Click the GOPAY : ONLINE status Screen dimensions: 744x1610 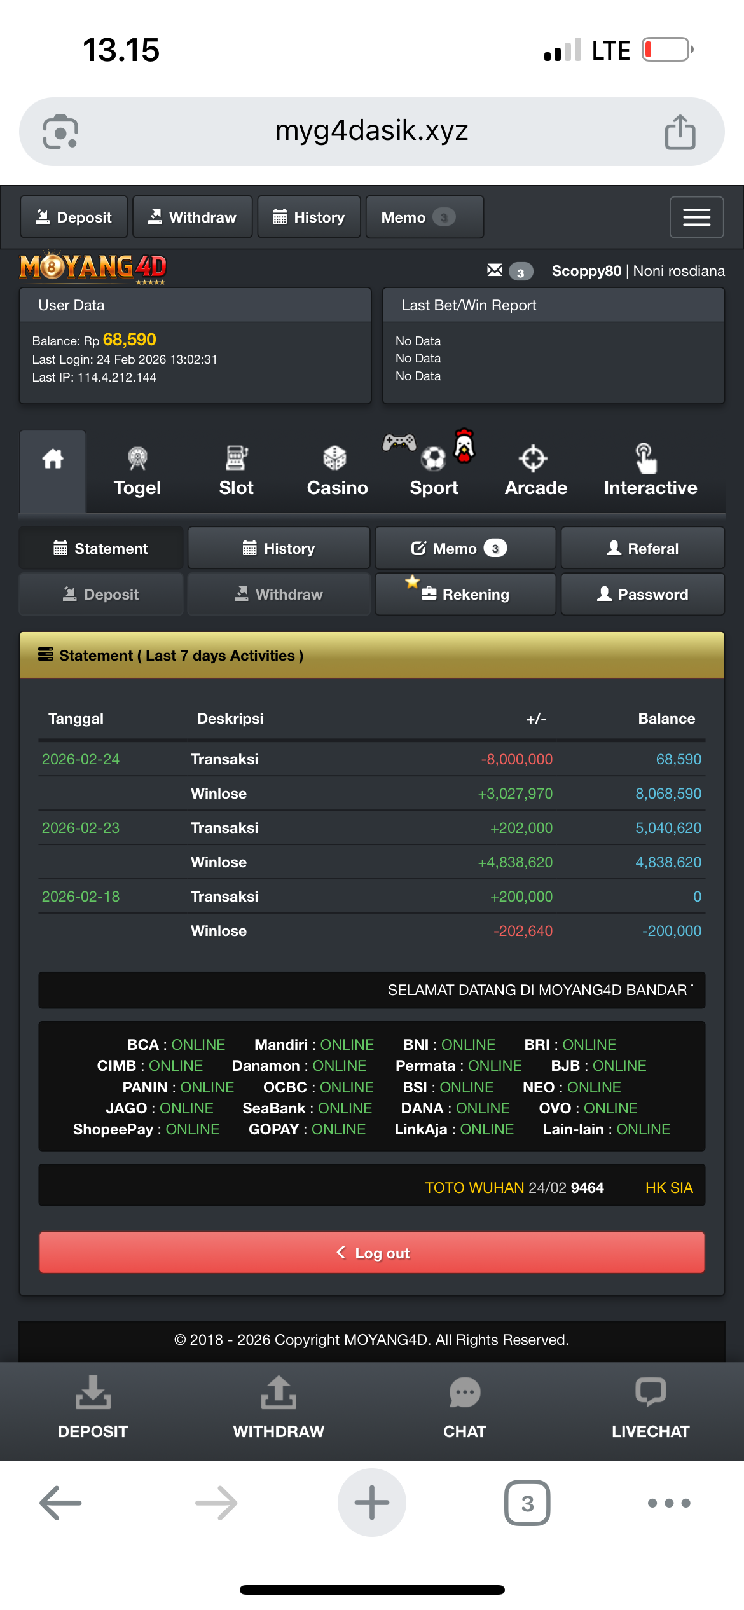[307, 1129]
